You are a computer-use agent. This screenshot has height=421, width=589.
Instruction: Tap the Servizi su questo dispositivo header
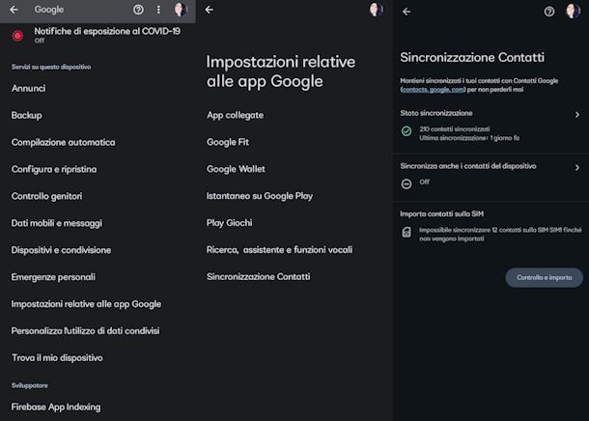[51, 67]
